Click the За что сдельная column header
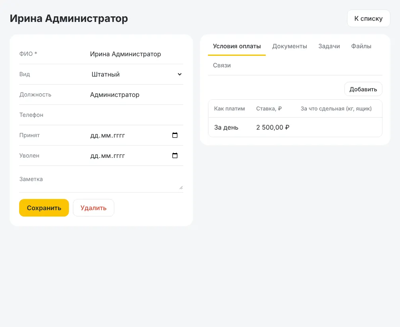This screenshot has width=400, height=327. coord(336,109)
